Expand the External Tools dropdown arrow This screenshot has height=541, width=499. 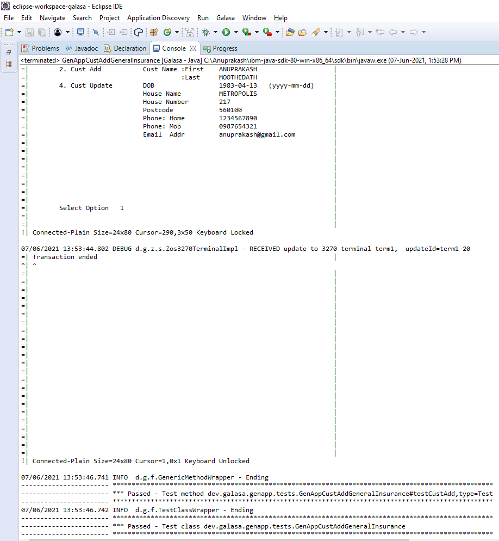pos(277,32)
